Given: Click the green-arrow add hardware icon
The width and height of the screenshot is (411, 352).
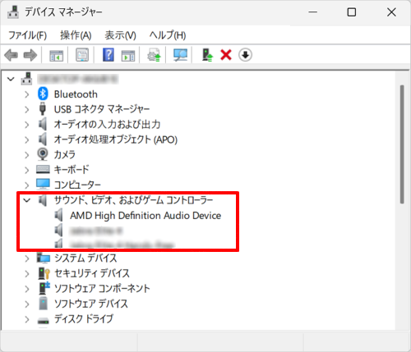Looking at the screenshot, I should point(207,55).
